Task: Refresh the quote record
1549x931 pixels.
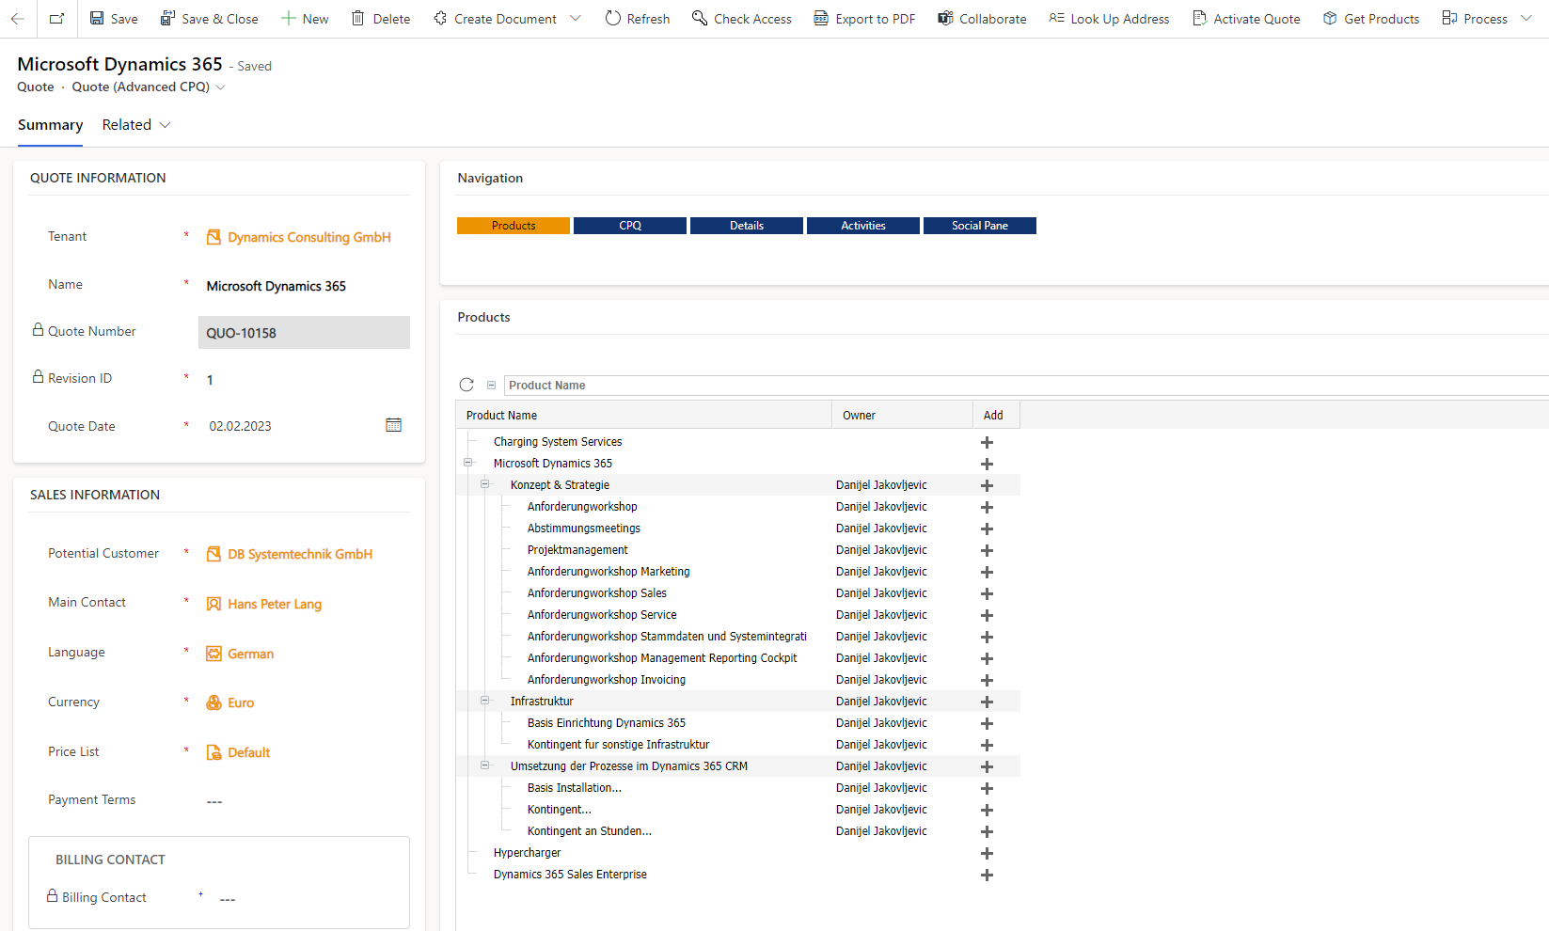Action: point(638,19)
